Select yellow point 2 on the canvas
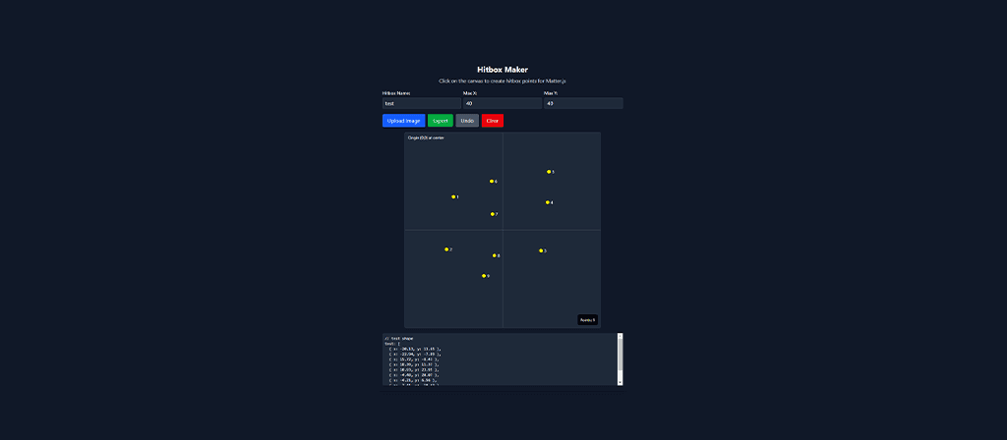The height and width of the screenshot is (440, 1007). pyautogui.click(x=446, y=249)
